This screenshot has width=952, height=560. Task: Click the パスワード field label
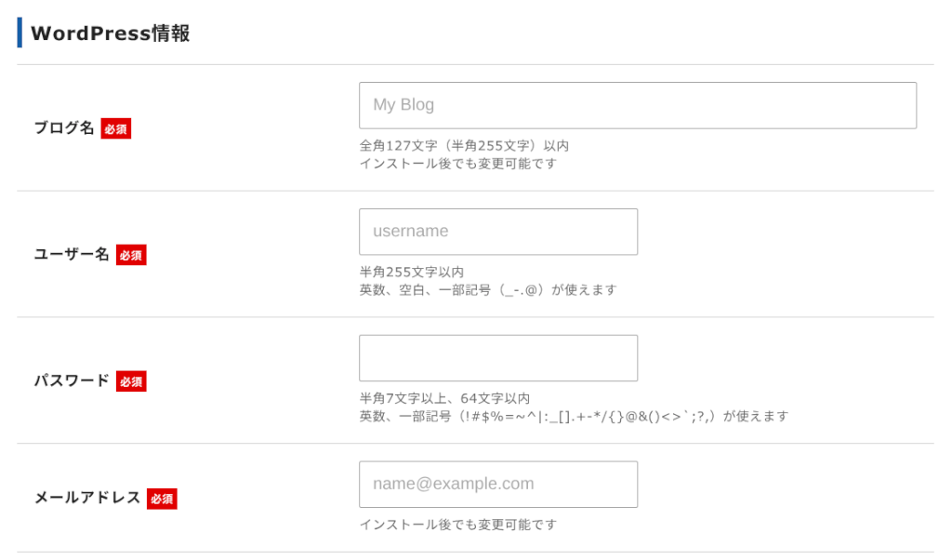(72, 381)
